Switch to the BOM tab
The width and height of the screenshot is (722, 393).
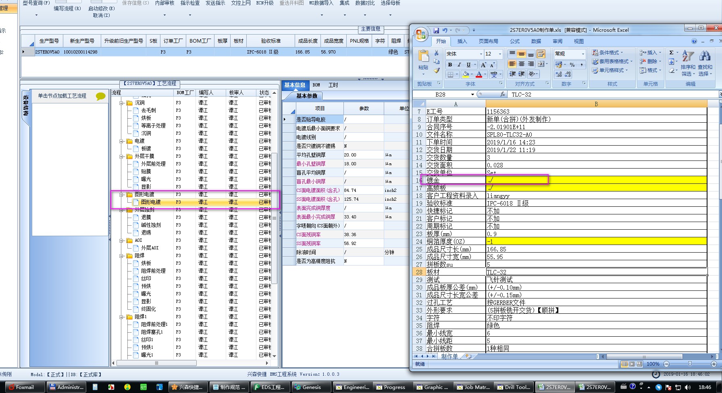pos(316,85)
